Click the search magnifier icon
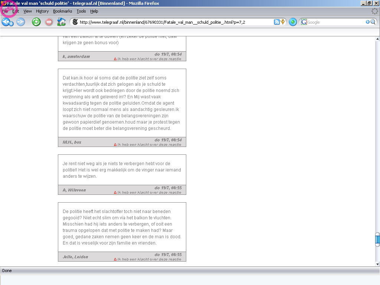 [x=373, y=22]
